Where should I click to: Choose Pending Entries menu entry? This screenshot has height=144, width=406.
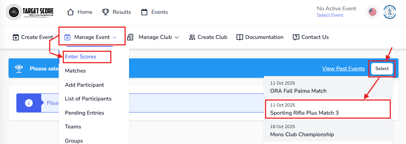point(84,113)
